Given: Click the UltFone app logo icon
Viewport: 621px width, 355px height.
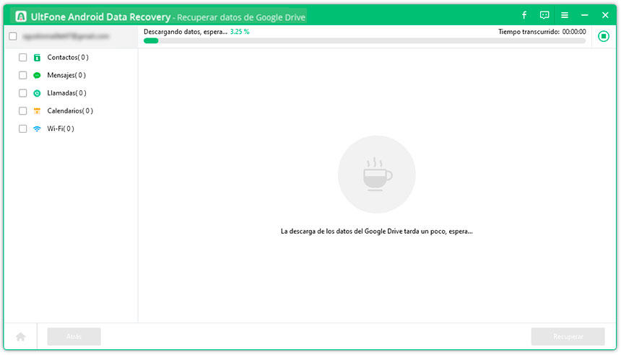Looking at the screenshot, I should (21, 16).
